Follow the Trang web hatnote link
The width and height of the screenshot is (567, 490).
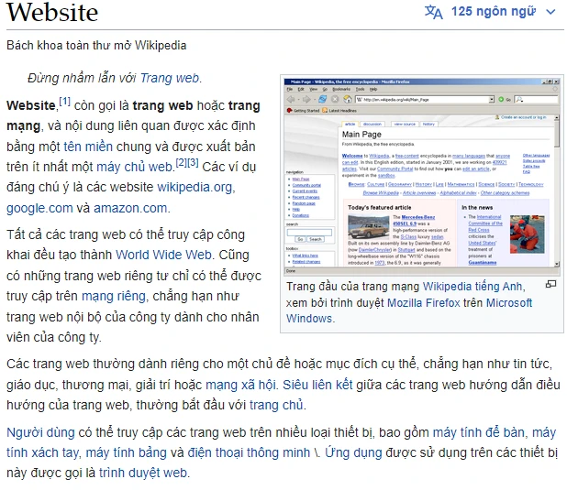[170, 78]
